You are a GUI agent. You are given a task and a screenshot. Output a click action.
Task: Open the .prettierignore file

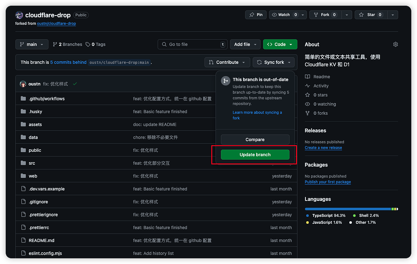[x=43, y=215]
